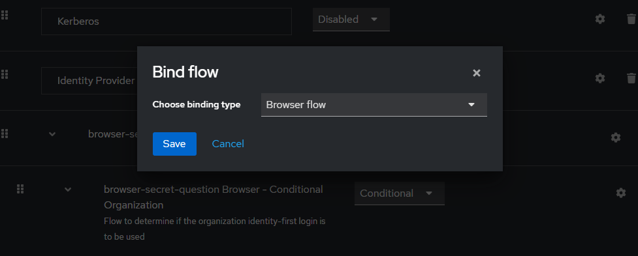Collapse the Conditional Organization subflow chevron

coord(68,189)
